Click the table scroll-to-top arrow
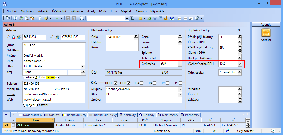Viewport: 283px width, 135px height. (x=248, y=119)
